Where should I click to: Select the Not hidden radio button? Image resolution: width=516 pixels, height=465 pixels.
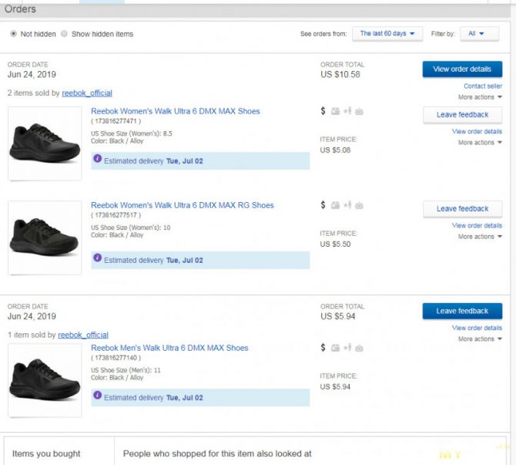[x=14, y=34]
